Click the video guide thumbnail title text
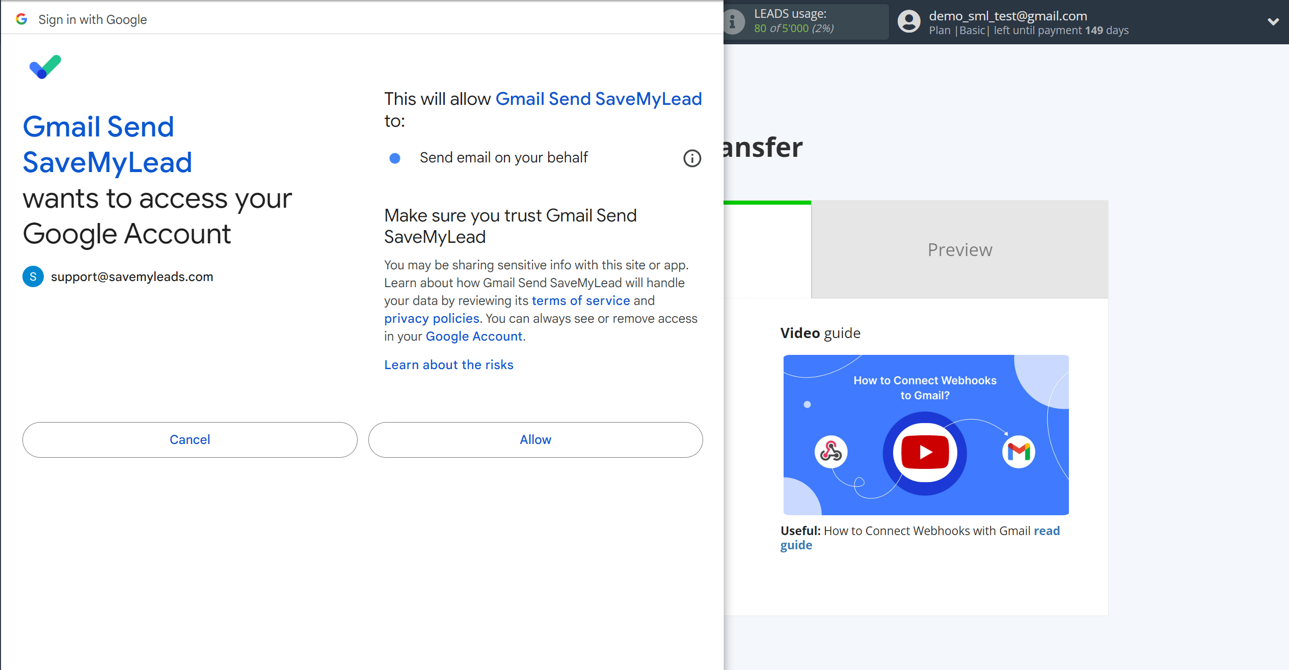 pyautogui.click(x=925, y=388)
